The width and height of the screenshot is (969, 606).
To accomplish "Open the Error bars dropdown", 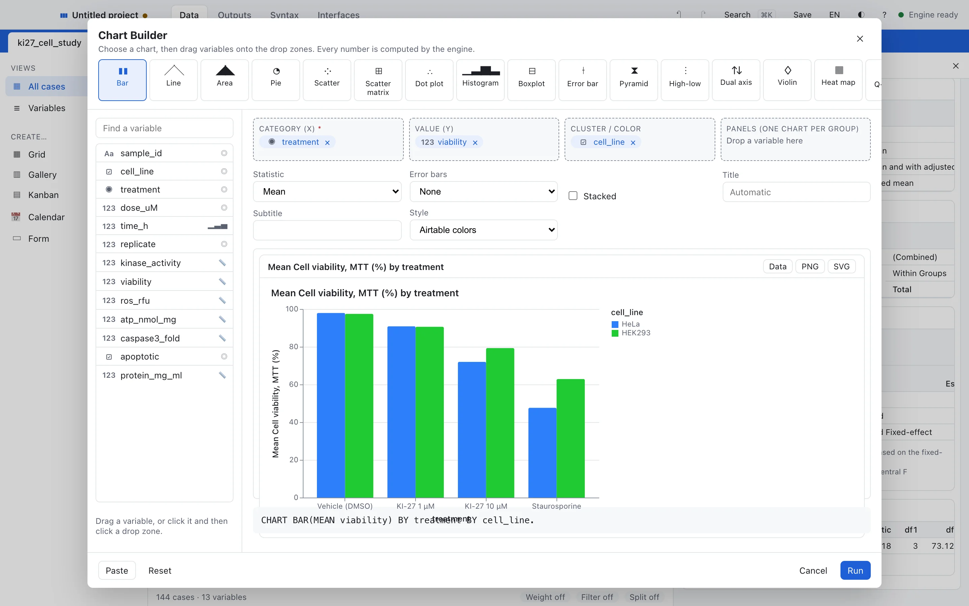I will point(483,192).
